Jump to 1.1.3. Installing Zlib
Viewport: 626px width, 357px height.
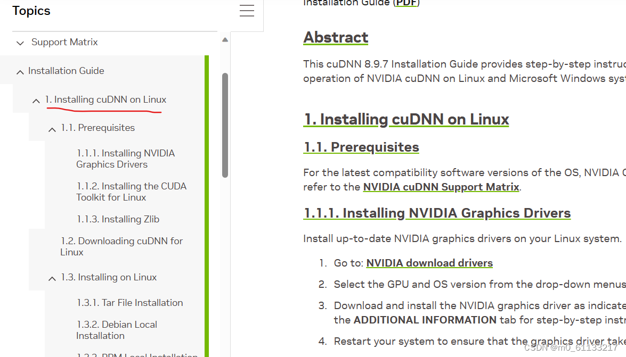pyautogui.click(x=118, y=219)
